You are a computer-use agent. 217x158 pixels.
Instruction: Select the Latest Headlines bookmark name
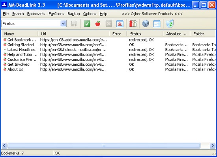[21, 50]
